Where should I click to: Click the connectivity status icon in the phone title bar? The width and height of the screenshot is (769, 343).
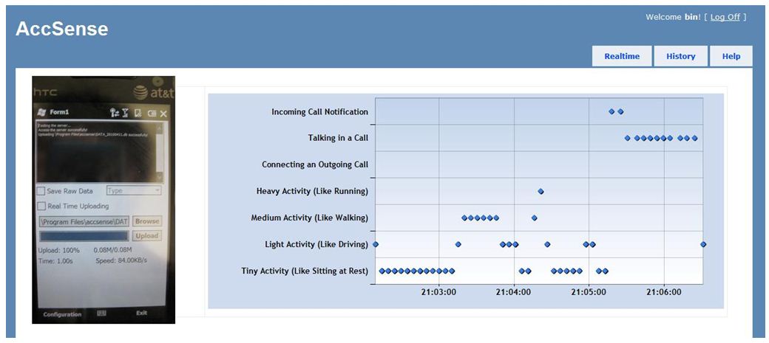[114, 113]
